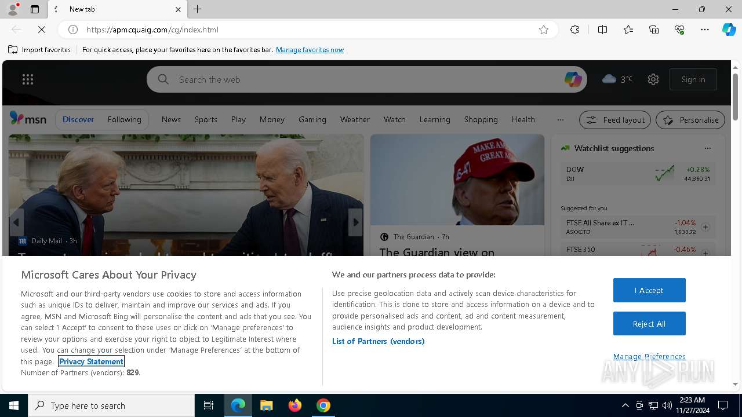Open Watchlist suggestions more options
Screen dimensions: 742x417
pyautogui.click(x=707, y=148)
